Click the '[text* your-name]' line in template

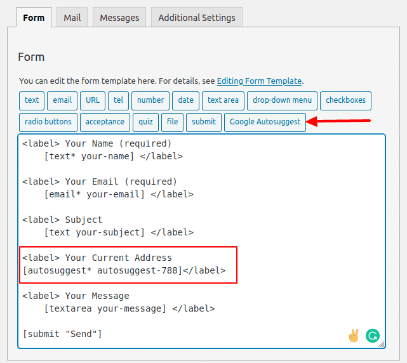click(114, 157)
